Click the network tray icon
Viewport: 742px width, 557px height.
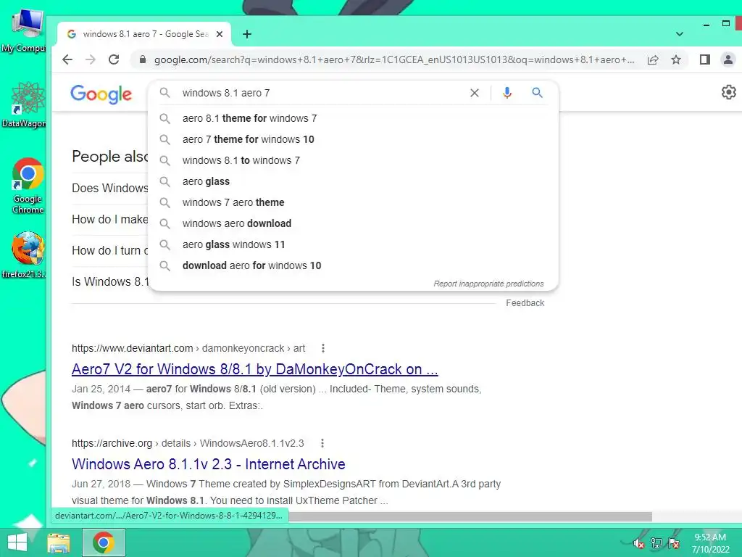(656, 543)
